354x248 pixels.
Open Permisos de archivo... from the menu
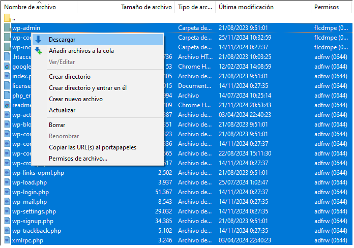coord(78,159)
